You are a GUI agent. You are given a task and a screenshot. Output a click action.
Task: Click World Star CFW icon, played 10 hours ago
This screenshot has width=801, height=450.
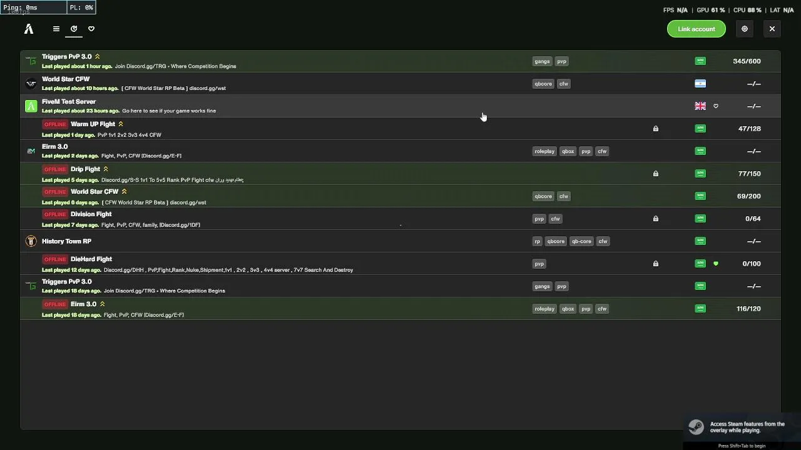coord(31,84)
